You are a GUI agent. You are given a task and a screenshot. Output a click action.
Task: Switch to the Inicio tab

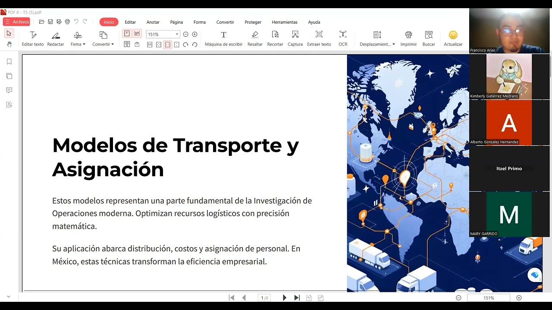109,22
